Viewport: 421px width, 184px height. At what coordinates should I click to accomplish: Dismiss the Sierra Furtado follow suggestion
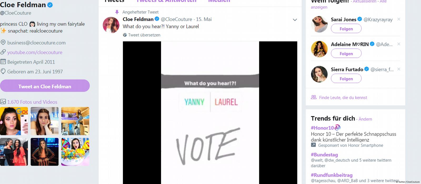pyautogui.click(x=399, y=69)
